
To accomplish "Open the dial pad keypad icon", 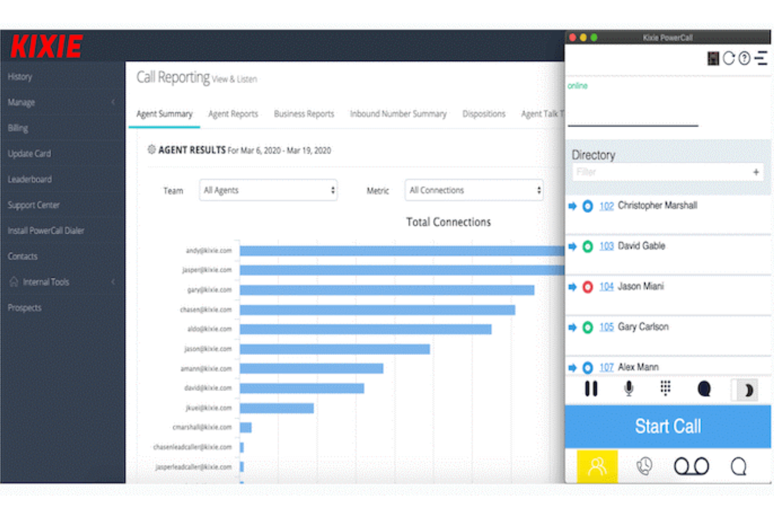I will coord(665,389).
